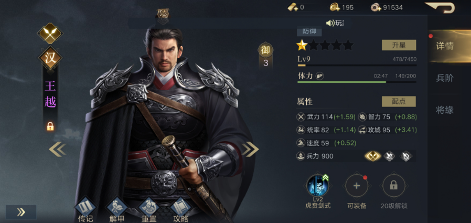Toggle the sound speaker icon
The height and width of the screenshot is (223, 471).
330,23
